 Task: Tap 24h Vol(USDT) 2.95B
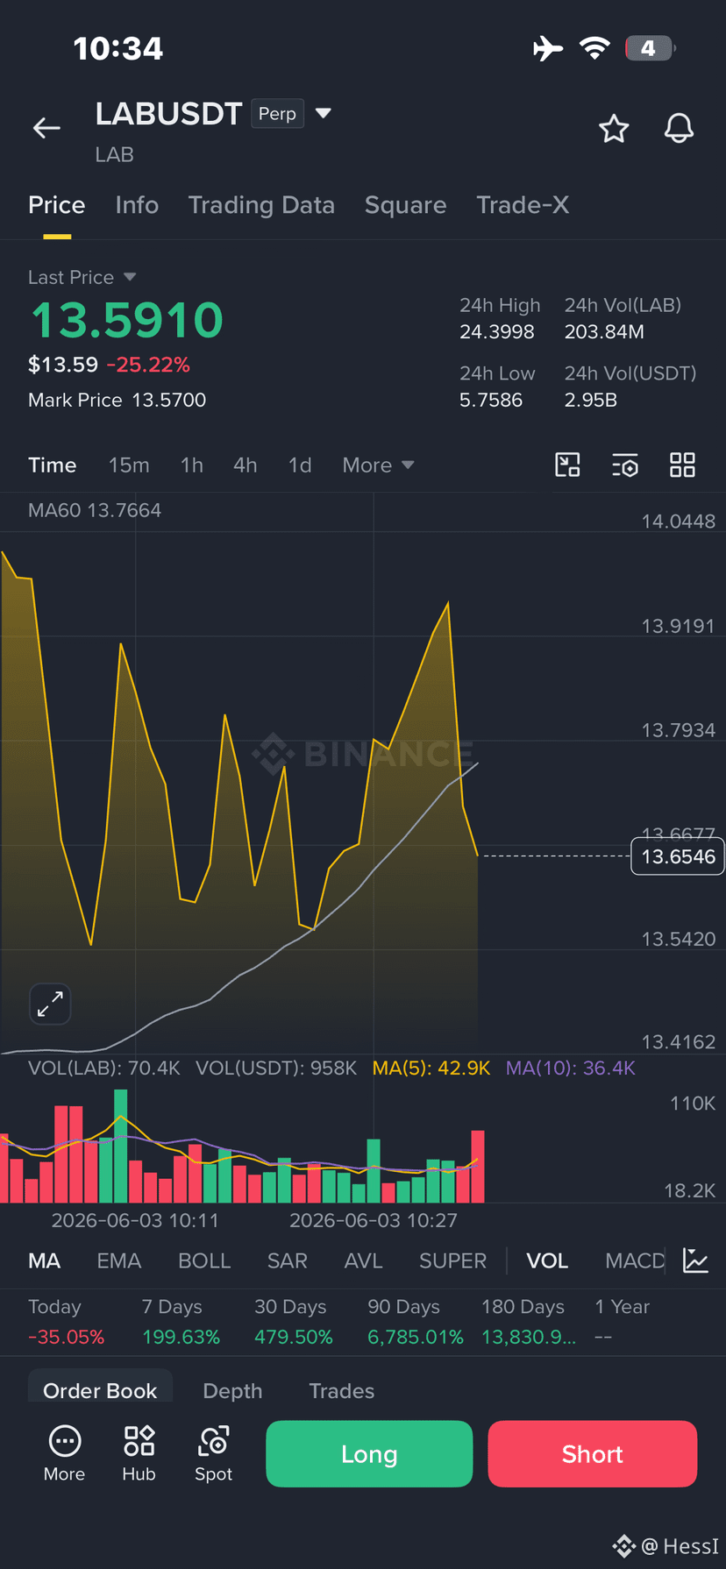coord(591,401)
